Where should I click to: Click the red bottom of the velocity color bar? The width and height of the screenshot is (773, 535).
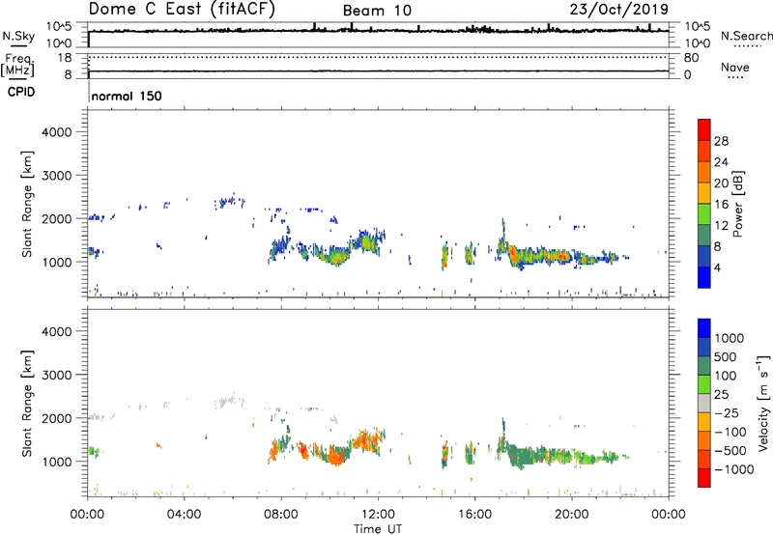pyautogui.click(x=704, y=478)
